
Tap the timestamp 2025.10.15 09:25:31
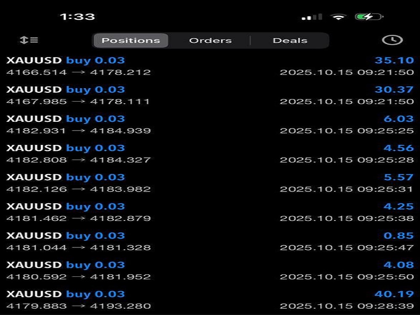pyautogui.click(x=346, y=189)
